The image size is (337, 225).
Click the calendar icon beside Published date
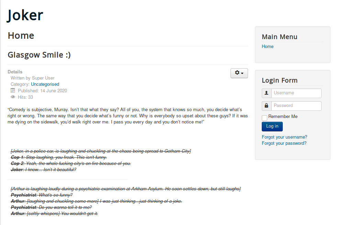13,91
